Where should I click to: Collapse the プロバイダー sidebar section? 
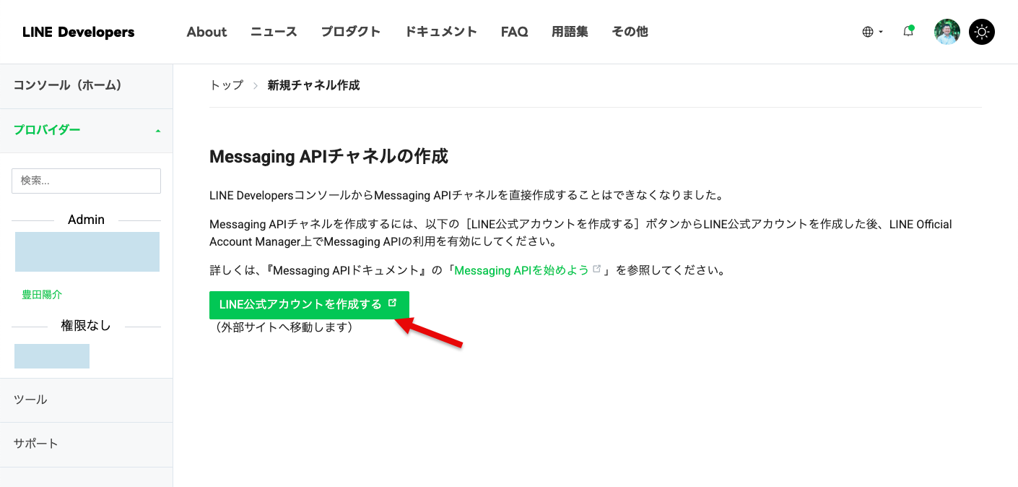point(86,130)
